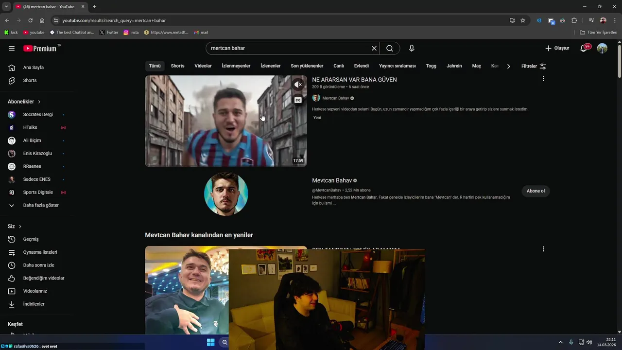The image size is (622, 350).
Task: Open the kick bookmark
Action: pos(11,33)
